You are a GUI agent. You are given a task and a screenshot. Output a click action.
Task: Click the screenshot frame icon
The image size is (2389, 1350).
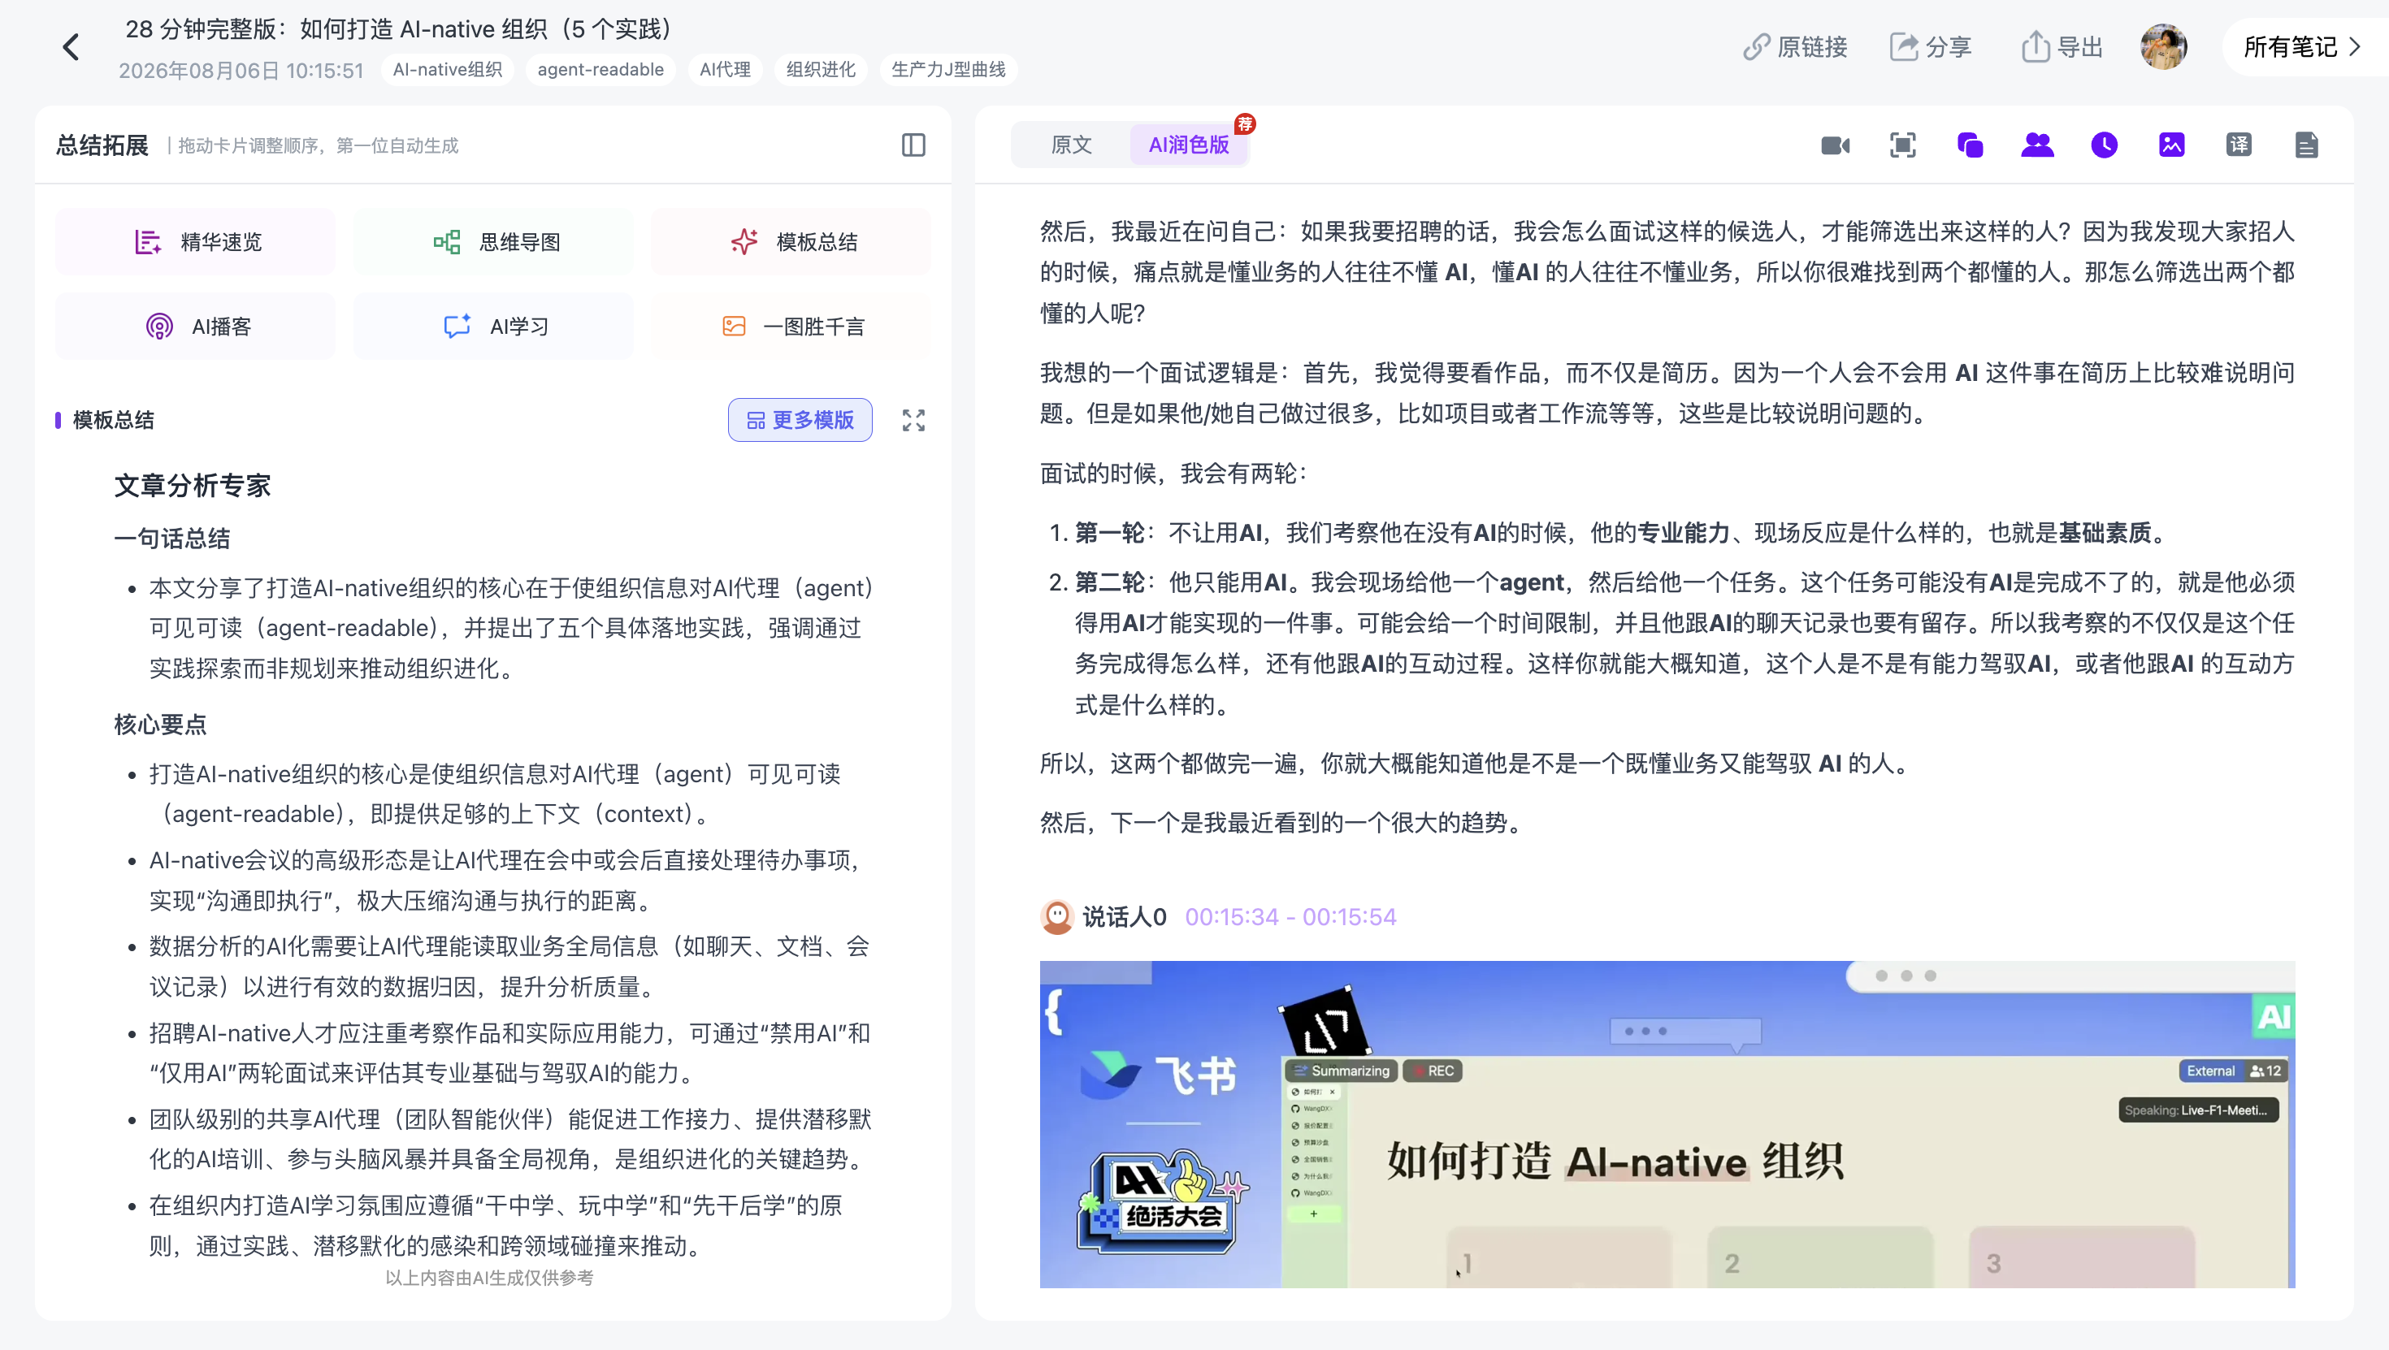(1902, 145)
